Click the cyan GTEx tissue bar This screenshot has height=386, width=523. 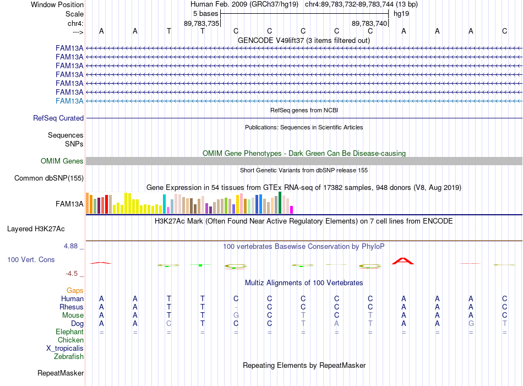pos(164,204)
